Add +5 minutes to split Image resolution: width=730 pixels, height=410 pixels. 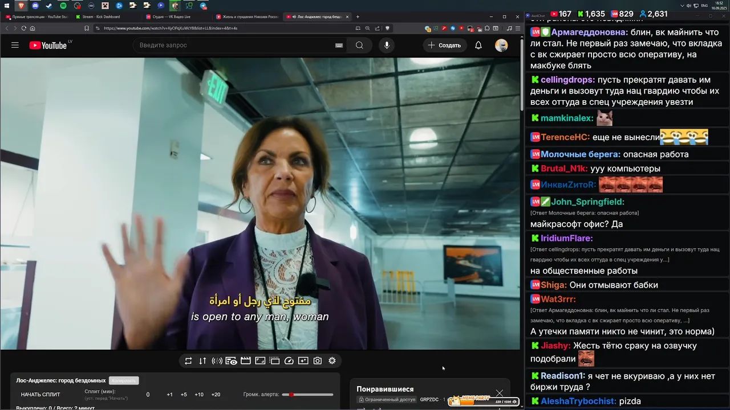coord(184,395)
